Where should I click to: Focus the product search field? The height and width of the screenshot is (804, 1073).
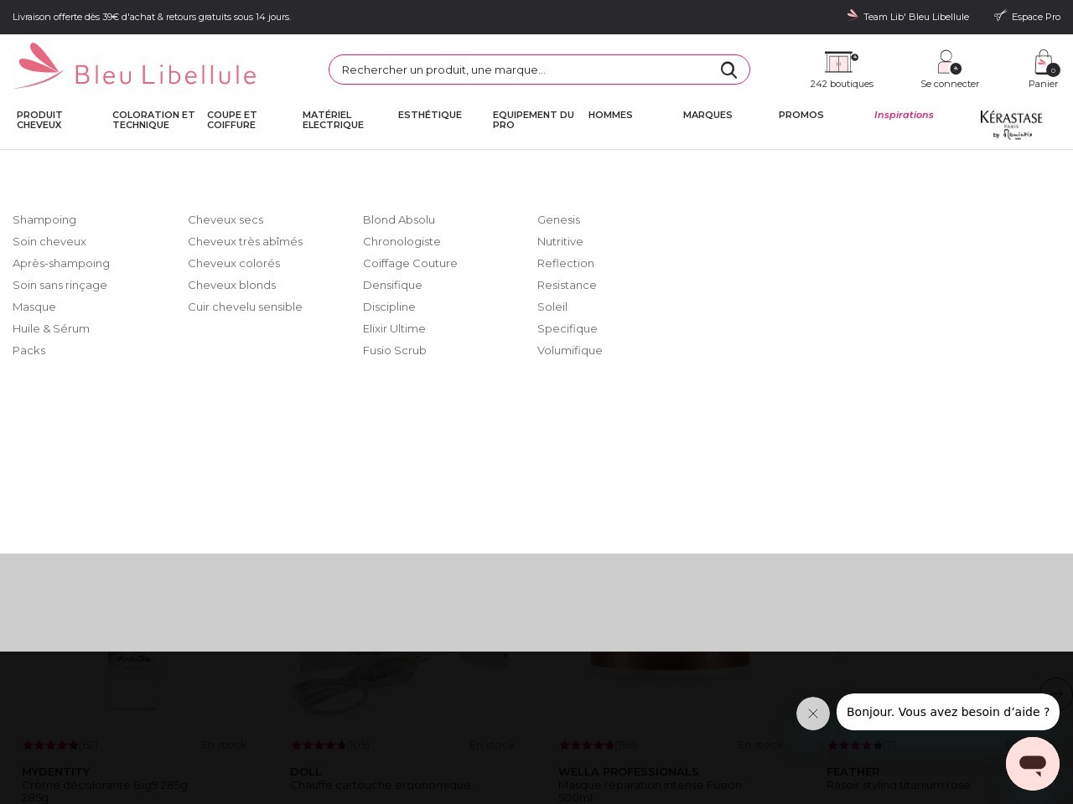[539, 70]
